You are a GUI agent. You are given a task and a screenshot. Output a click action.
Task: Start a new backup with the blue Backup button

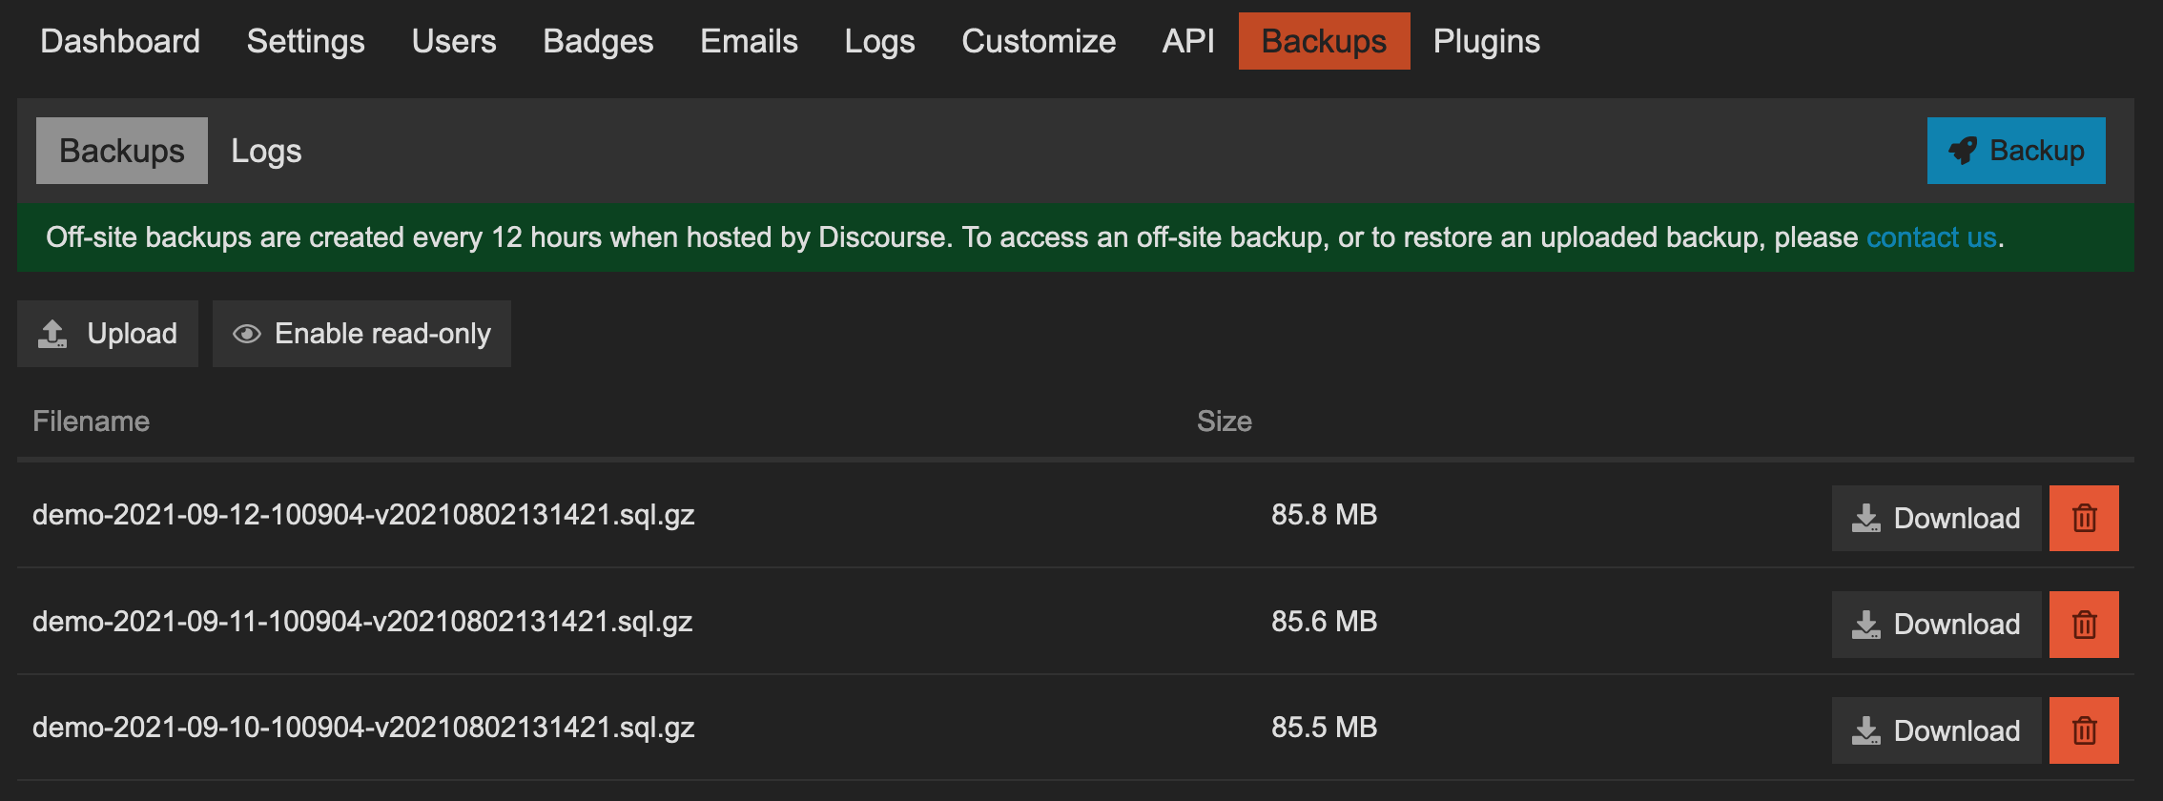point(2016,151)
